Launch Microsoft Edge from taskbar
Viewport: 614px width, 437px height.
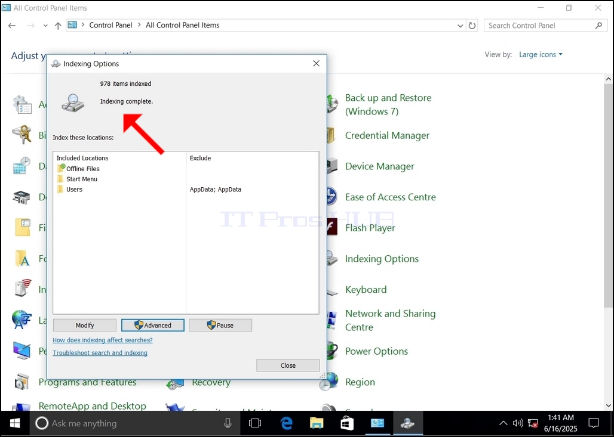(287, 423)
